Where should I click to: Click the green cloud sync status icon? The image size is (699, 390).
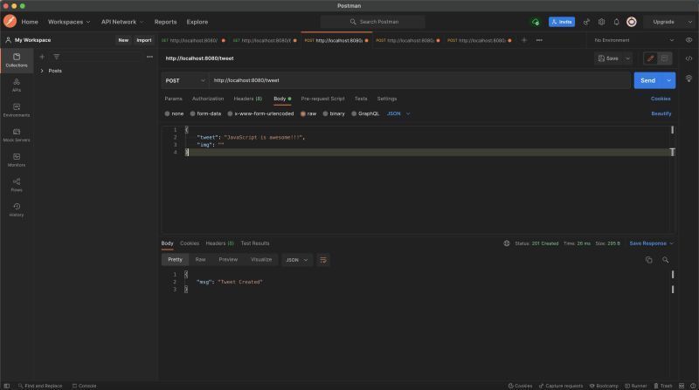tap(536, 22)
